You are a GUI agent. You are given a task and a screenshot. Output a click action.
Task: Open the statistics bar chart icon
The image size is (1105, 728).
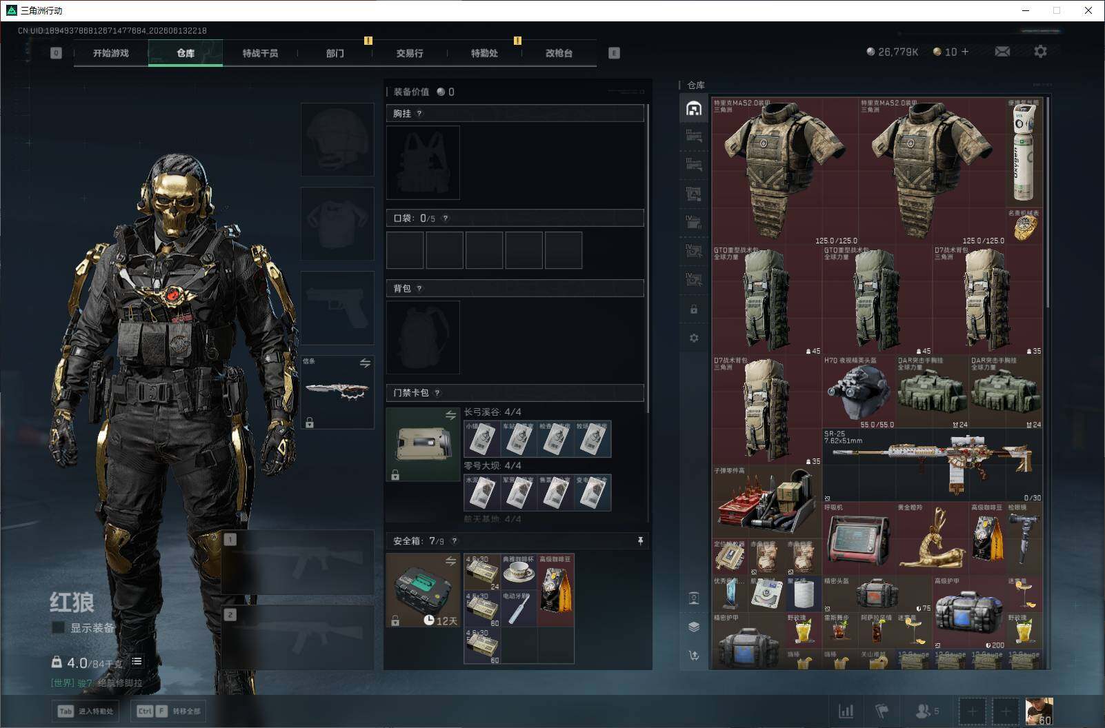pyautogui.click(x=846, y=711)
